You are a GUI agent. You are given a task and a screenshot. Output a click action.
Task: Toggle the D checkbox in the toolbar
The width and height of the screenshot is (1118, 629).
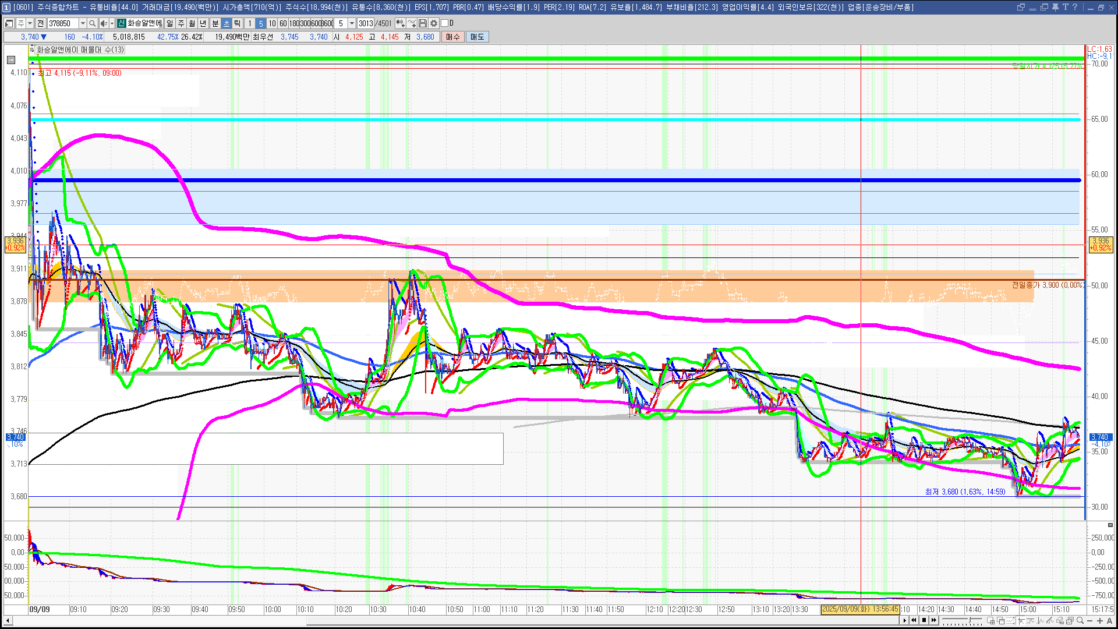coord(444,23)
